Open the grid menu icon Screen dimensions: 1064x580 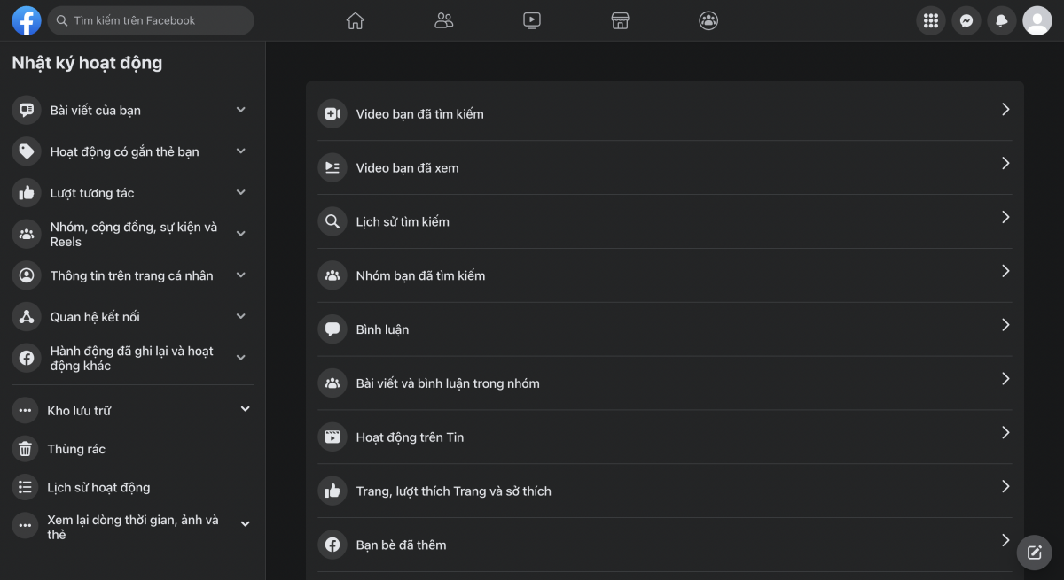coord(931,20)
